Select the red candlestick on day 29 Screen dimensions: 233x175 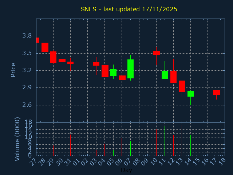[53, 57]
